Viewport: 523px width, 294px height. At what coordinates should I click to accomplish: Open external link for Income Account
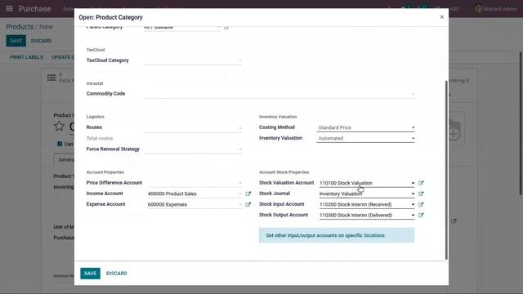248,194
